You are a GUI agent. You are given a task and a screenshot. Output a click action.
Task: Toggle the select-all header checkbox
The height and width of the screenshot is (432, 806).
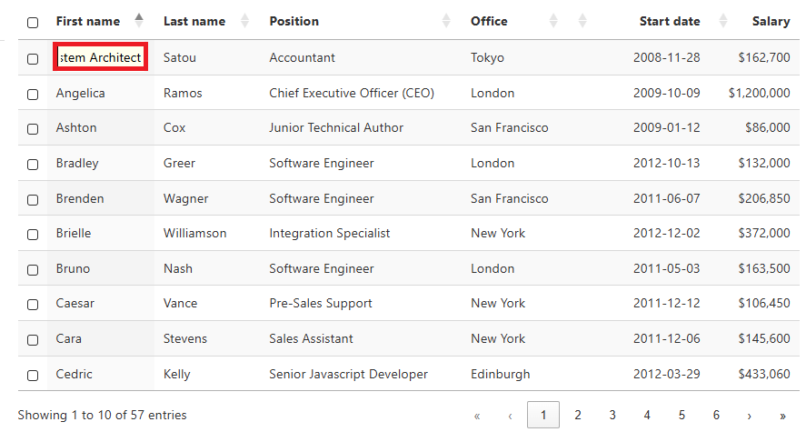(x=33, y=22)
